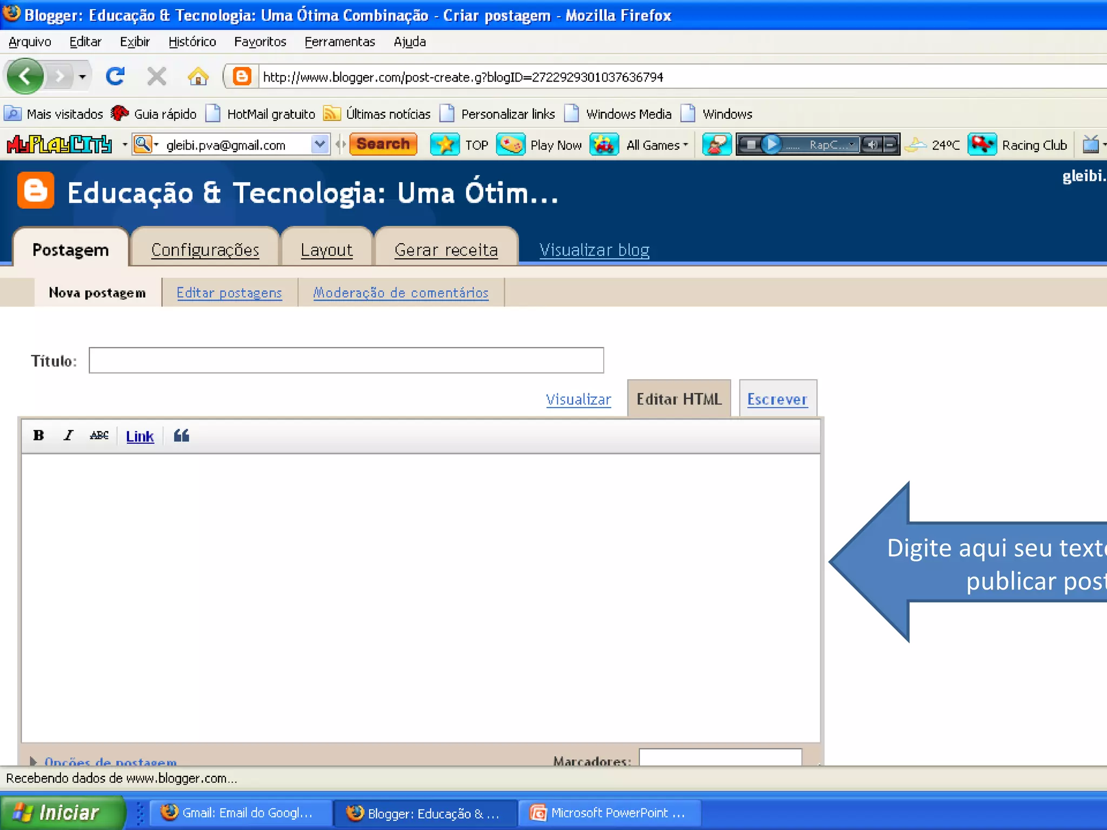Click the Visualizar blog link

594,250
